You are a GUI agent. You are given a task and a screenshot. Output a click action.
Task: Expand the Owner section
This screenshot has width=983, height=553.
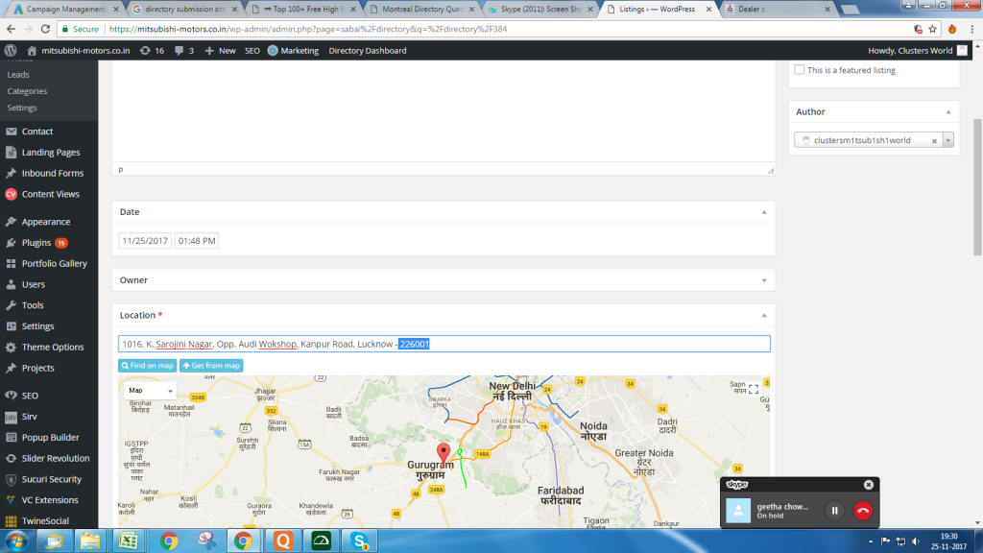pos(764,281)
